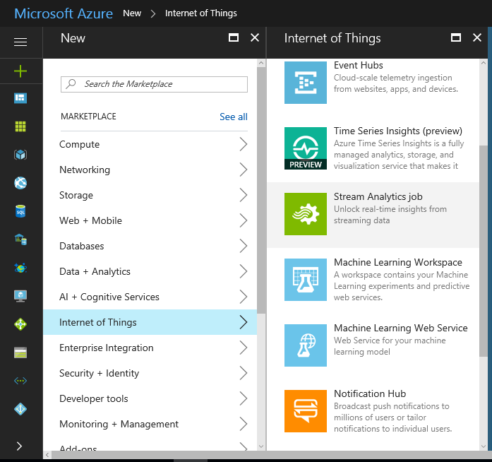The image size is (492, 462).
Task: Expand Data + Analytics chevron
Action: click(244, 271)
